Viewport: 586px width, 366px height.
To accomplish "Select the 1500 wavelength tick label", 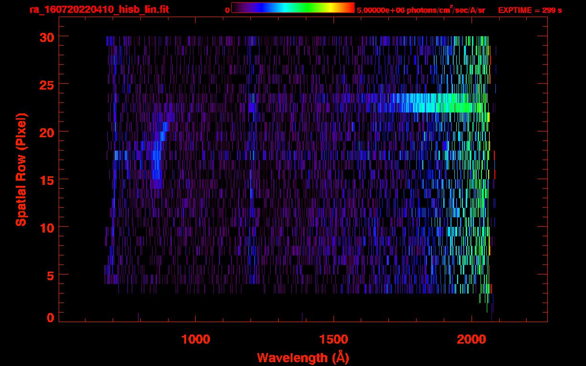I will (334, 339).
